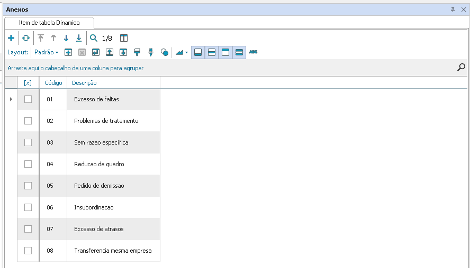Click the export layout up-arrow icon
This screenshot has width=470, height=268.
(110, 53)
